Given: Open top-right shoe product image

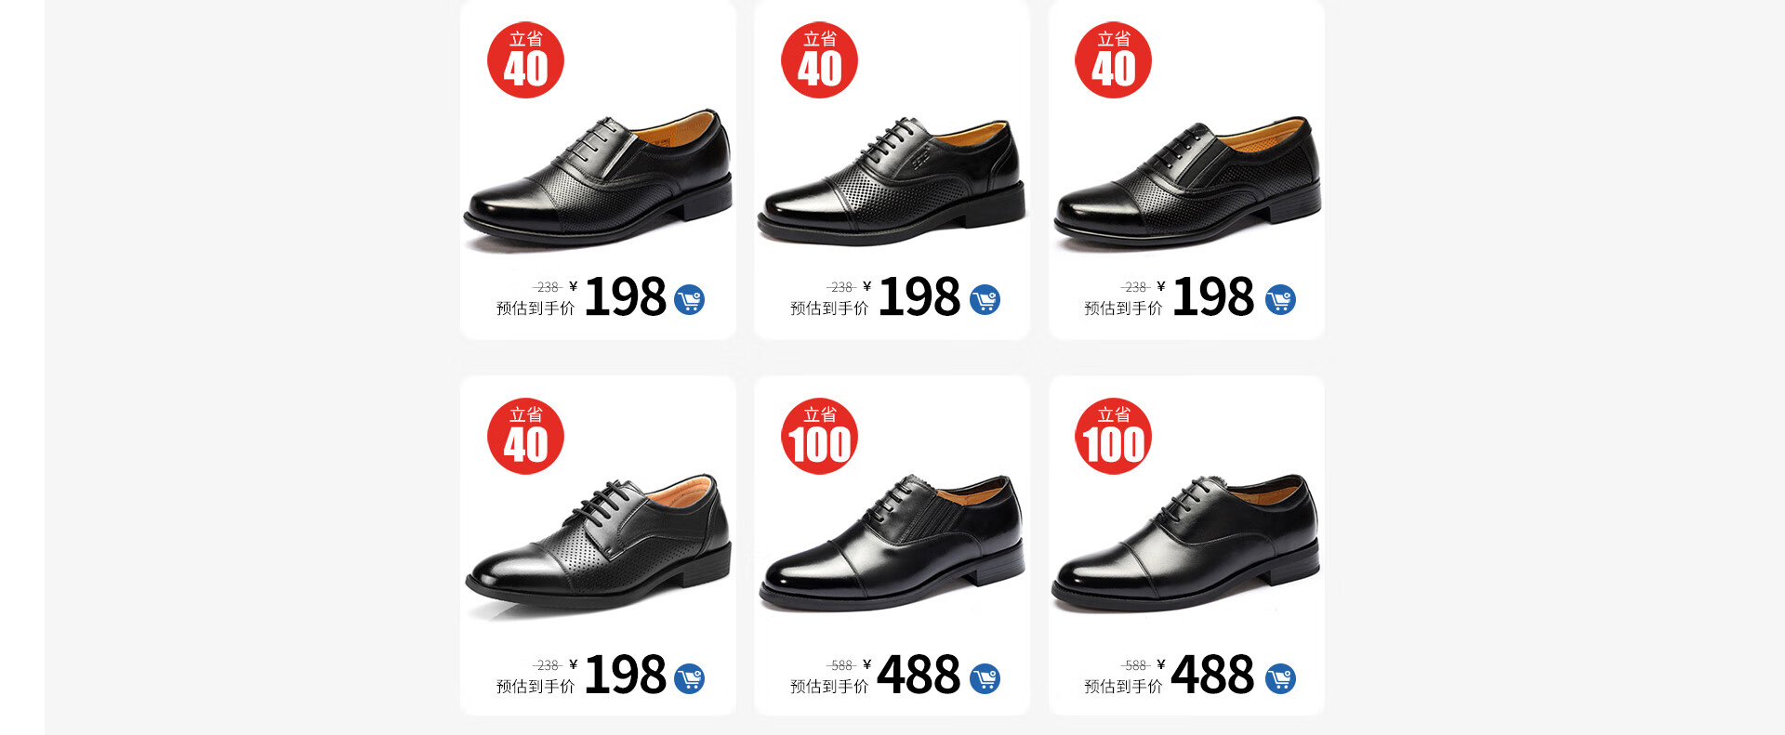Looking at the screenshot, I should coord(1187,183).
